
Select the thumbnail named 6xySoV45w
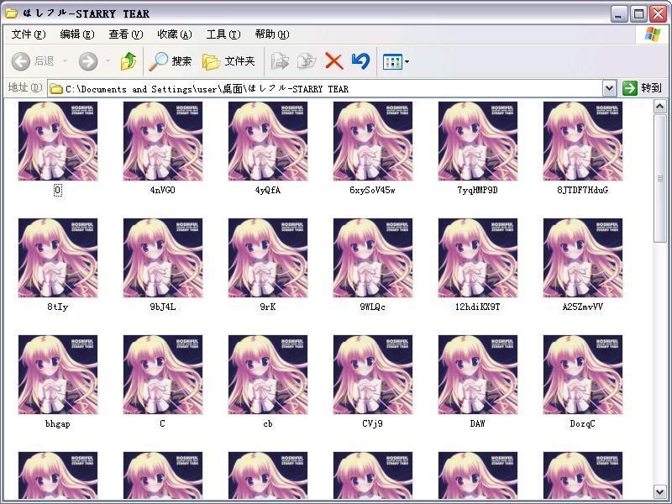(x=373, y=141)
